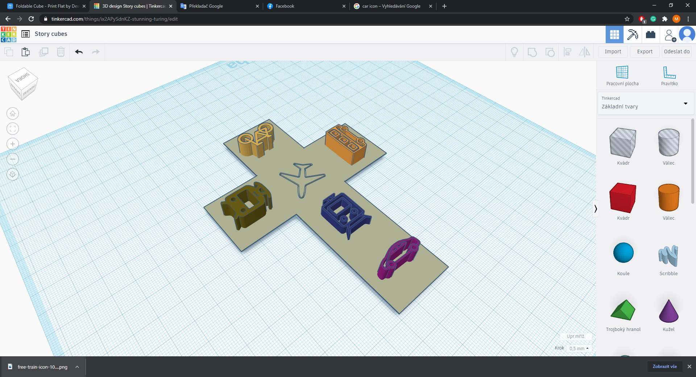Zoom out with the minus icon
Image resolution: width=696 pixels, height=377 pixels.
click(13, 159)
